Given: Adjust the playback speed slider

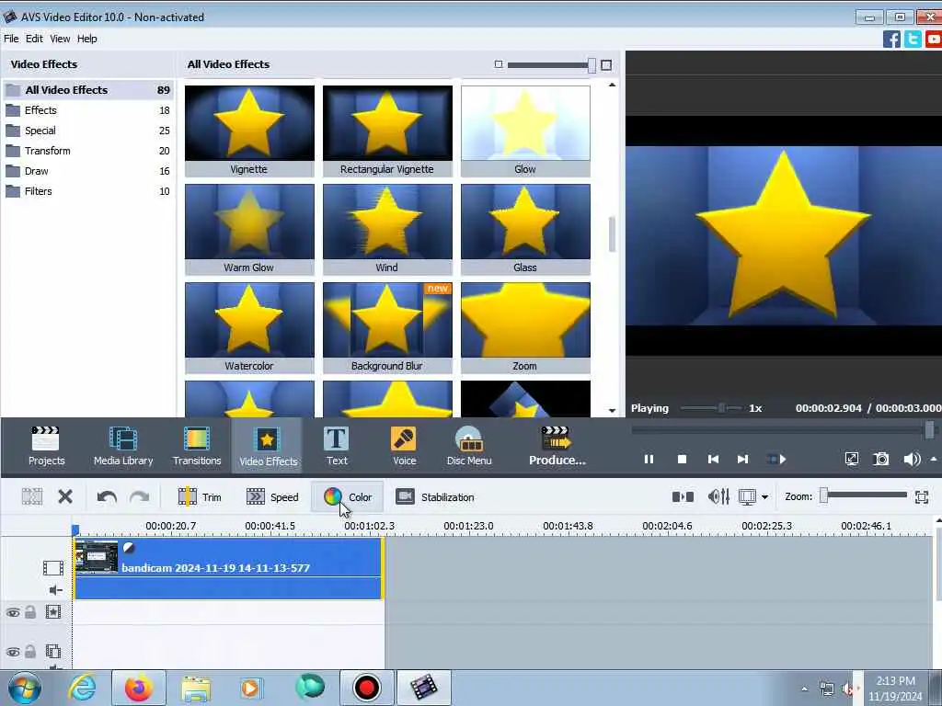Looking at the screenshot, I should (721, 408).
